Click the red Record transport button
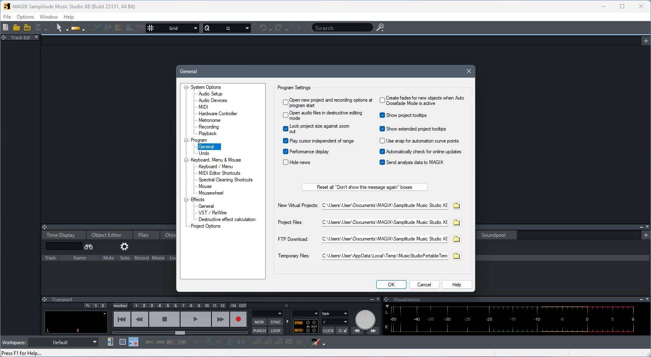The image size is (651, 357). [238, 319]
